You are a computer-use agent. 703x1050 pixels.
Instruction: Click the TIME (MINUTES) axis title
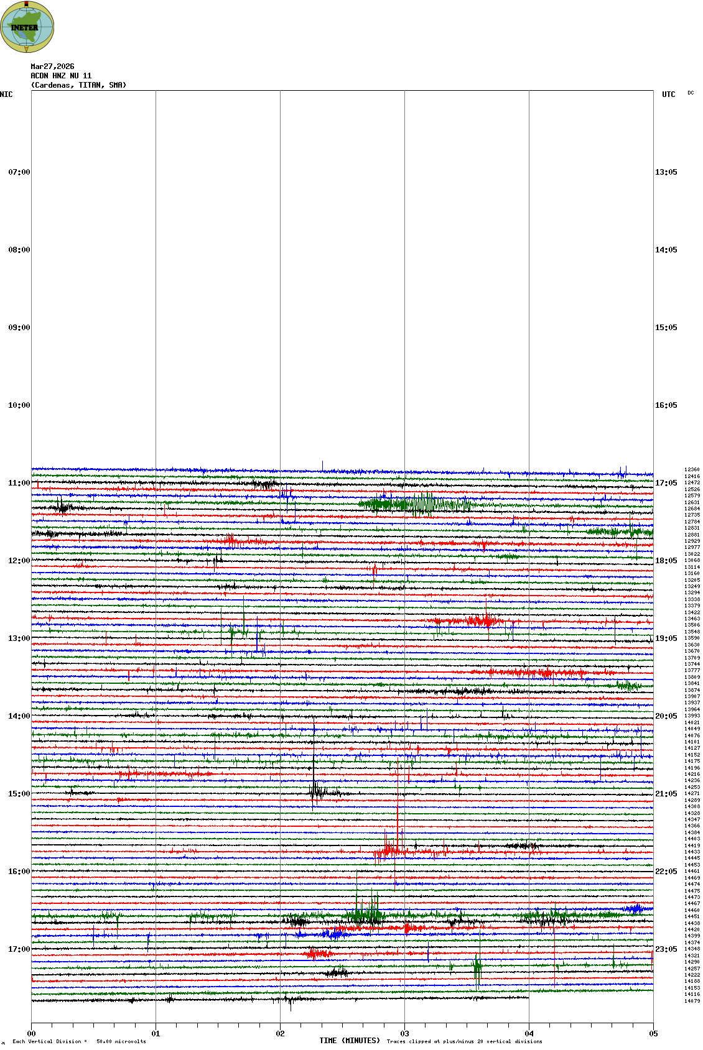[349, 1040]
